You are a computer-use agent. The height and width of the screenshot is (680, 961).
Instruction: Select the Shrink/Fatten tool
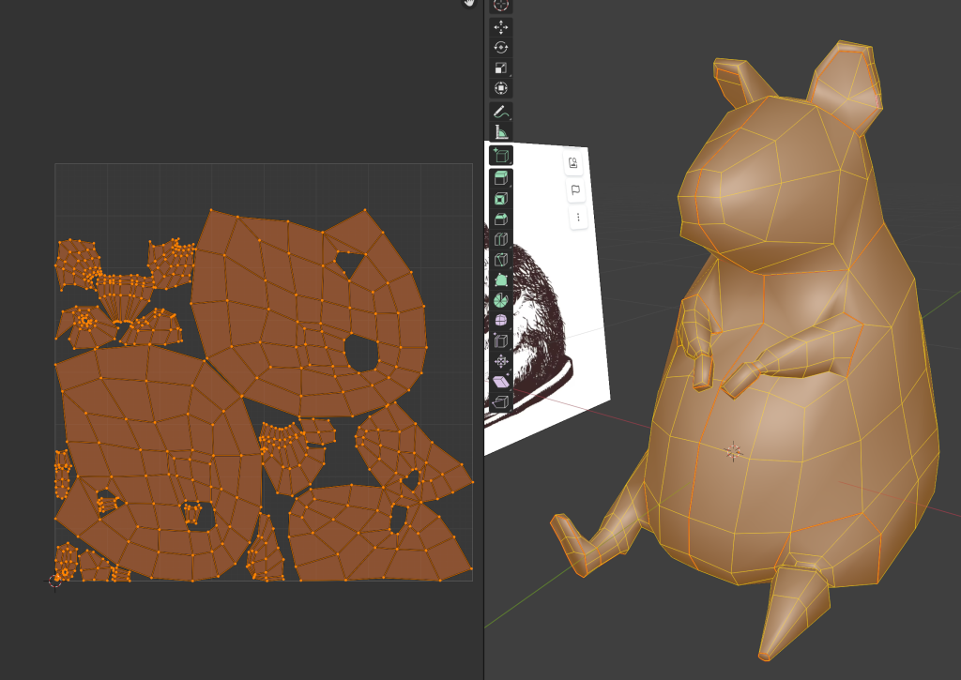pyautogui.click(x=501, y=361)
